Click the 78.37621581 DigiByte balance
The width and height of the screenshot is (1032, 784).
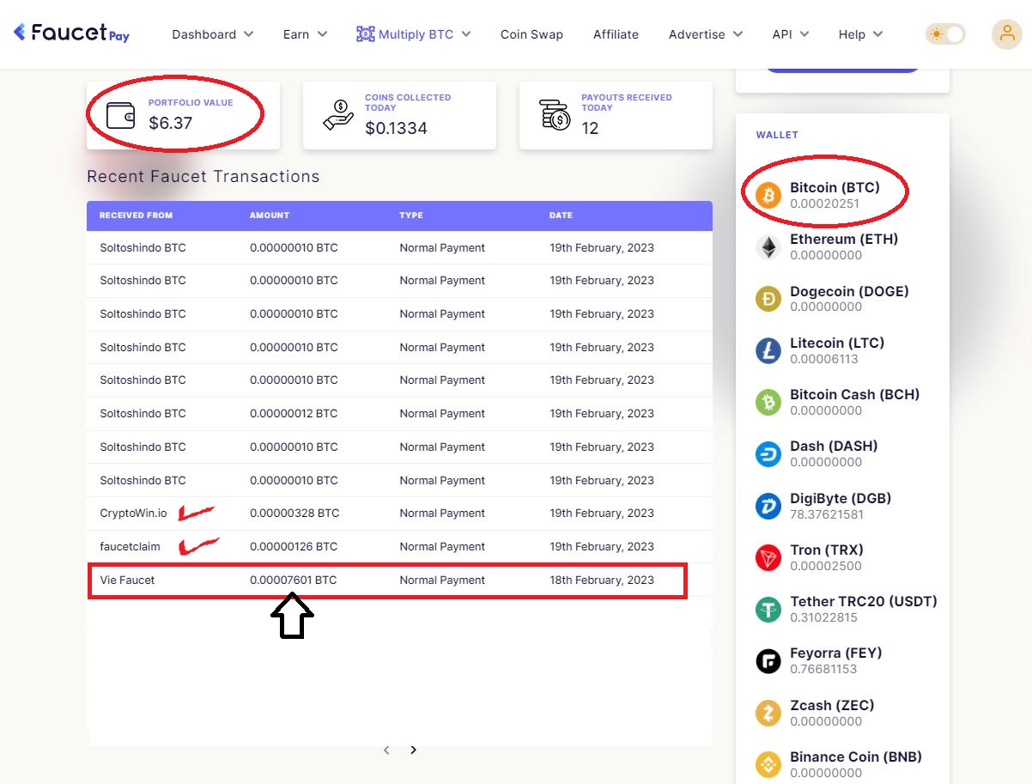tap(827, 514)
